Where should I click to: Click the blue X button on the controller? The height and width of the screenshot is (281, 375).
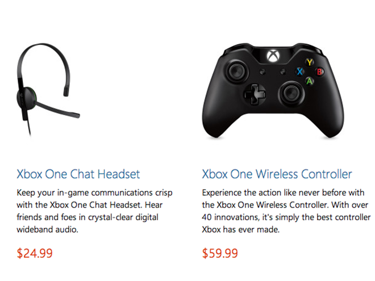coord(299,72)
